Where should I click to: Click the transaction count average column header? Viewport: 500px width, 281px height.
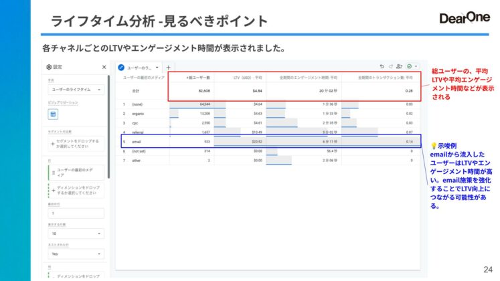point(385,78)
